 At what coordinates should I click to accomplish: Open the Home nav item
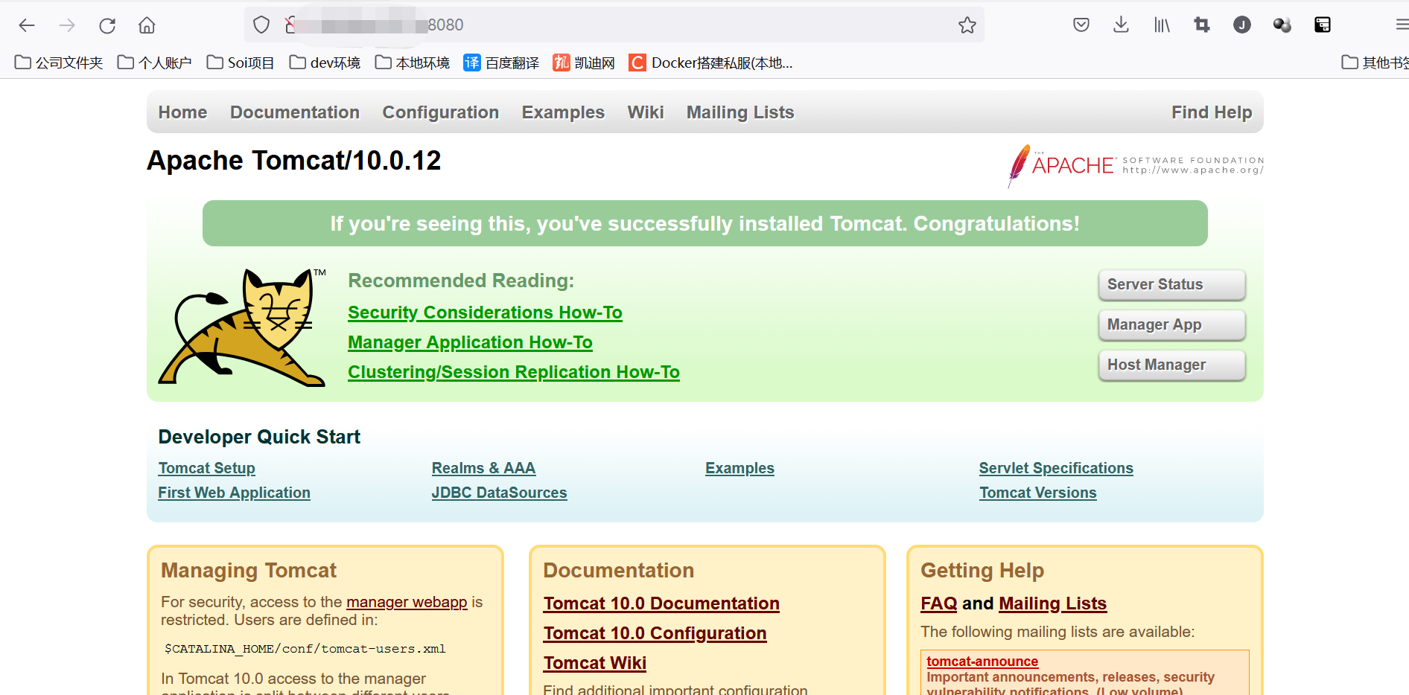click(182, 112)
